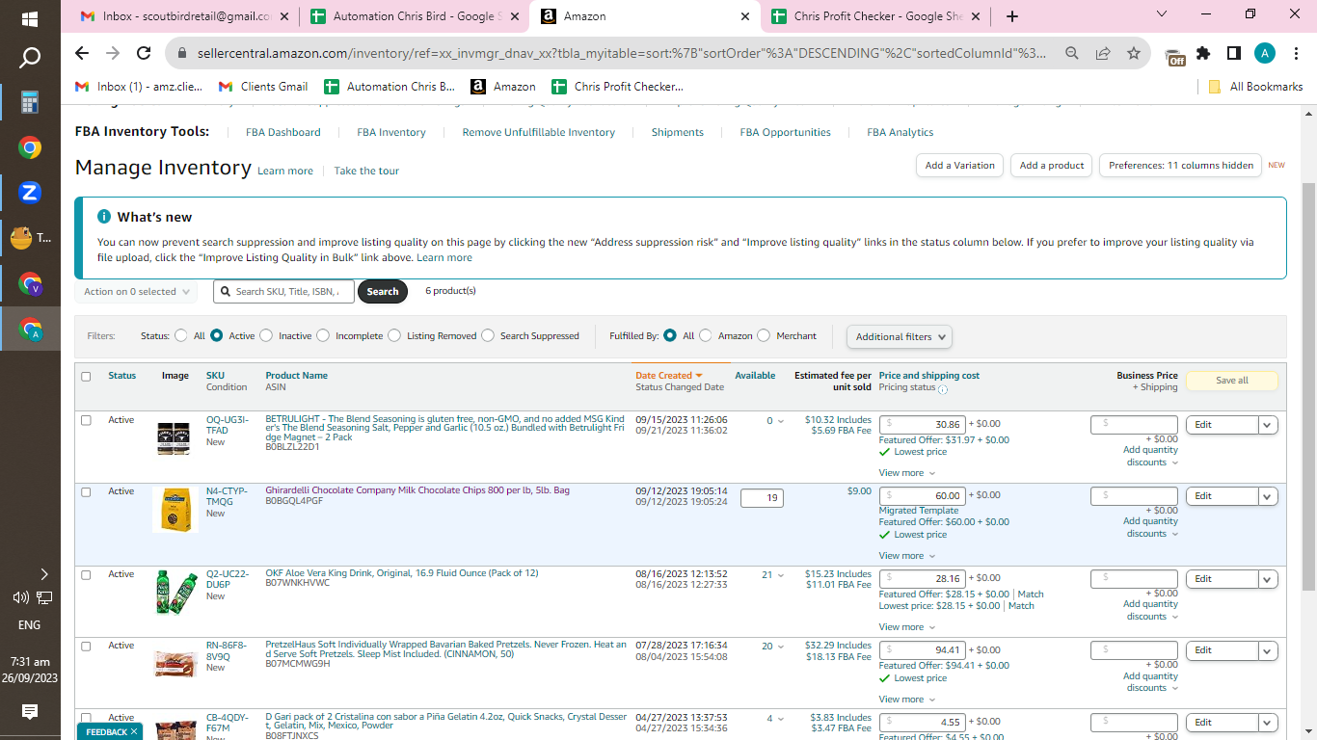Screen dimensions: 1317x740
Task: Choose the Status 'All' radio button
Action: (x=181, y=336)
